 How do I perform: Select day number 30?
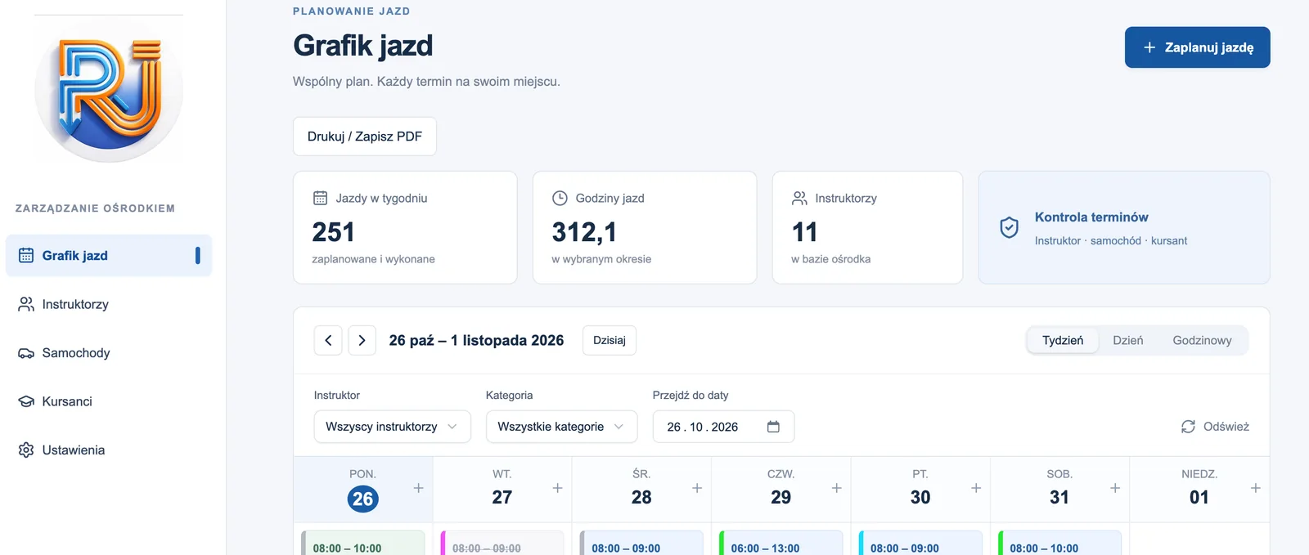click(920, 497)
